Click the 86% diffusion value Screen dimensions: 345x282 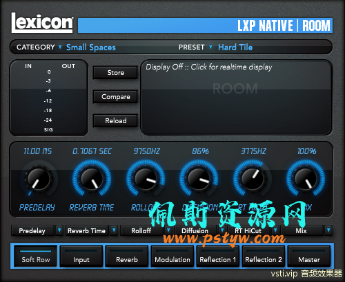pyautogui.click(x=200, y=151)
